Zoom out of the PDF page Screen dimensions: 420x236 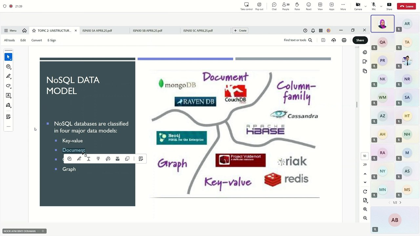(x=365, y=218)
